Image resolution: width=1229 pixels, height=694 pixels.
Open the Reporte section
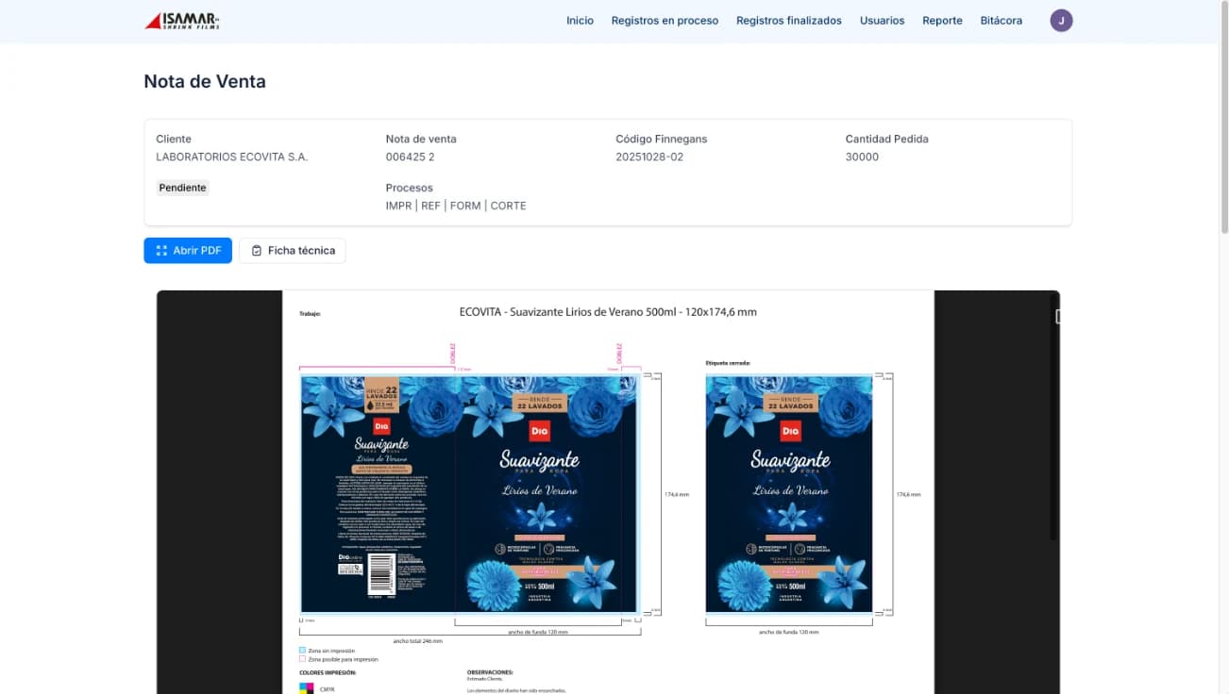tap(942, 21)
